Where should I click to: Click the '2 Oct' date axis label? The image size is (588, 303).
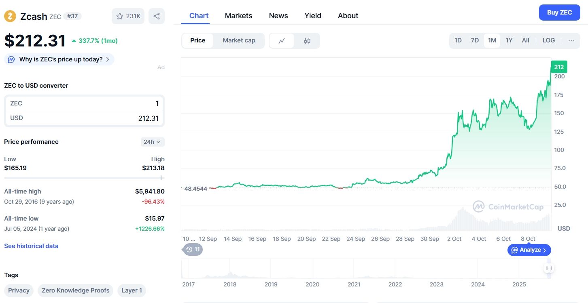pyautogui.click(x=454, y=239)
